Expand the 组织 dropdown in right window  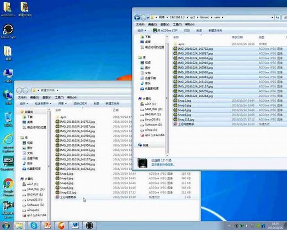coord(142,30)
